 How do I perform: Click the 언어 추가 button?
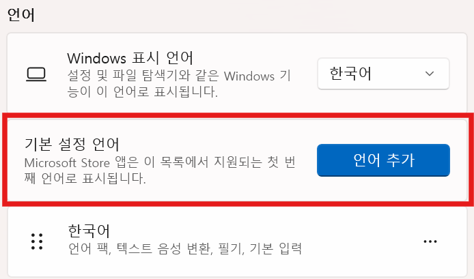click(383, 160)
